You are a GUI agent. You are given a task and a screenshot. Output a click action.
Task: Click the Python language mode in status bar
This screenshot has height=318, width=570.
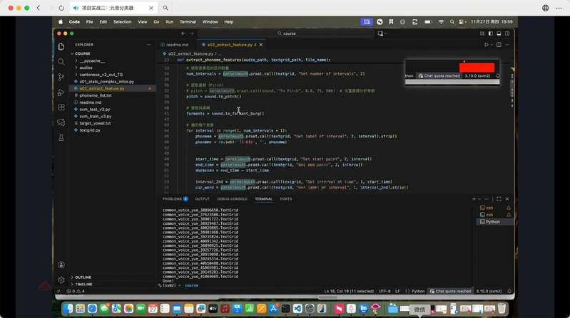click(x=417, y=291)
